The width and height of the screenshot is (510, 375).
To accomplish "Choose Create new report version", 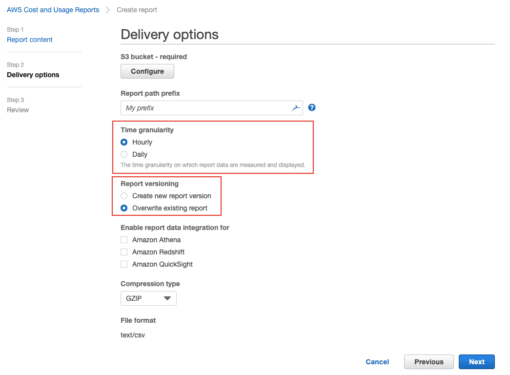I will (124, 196).
